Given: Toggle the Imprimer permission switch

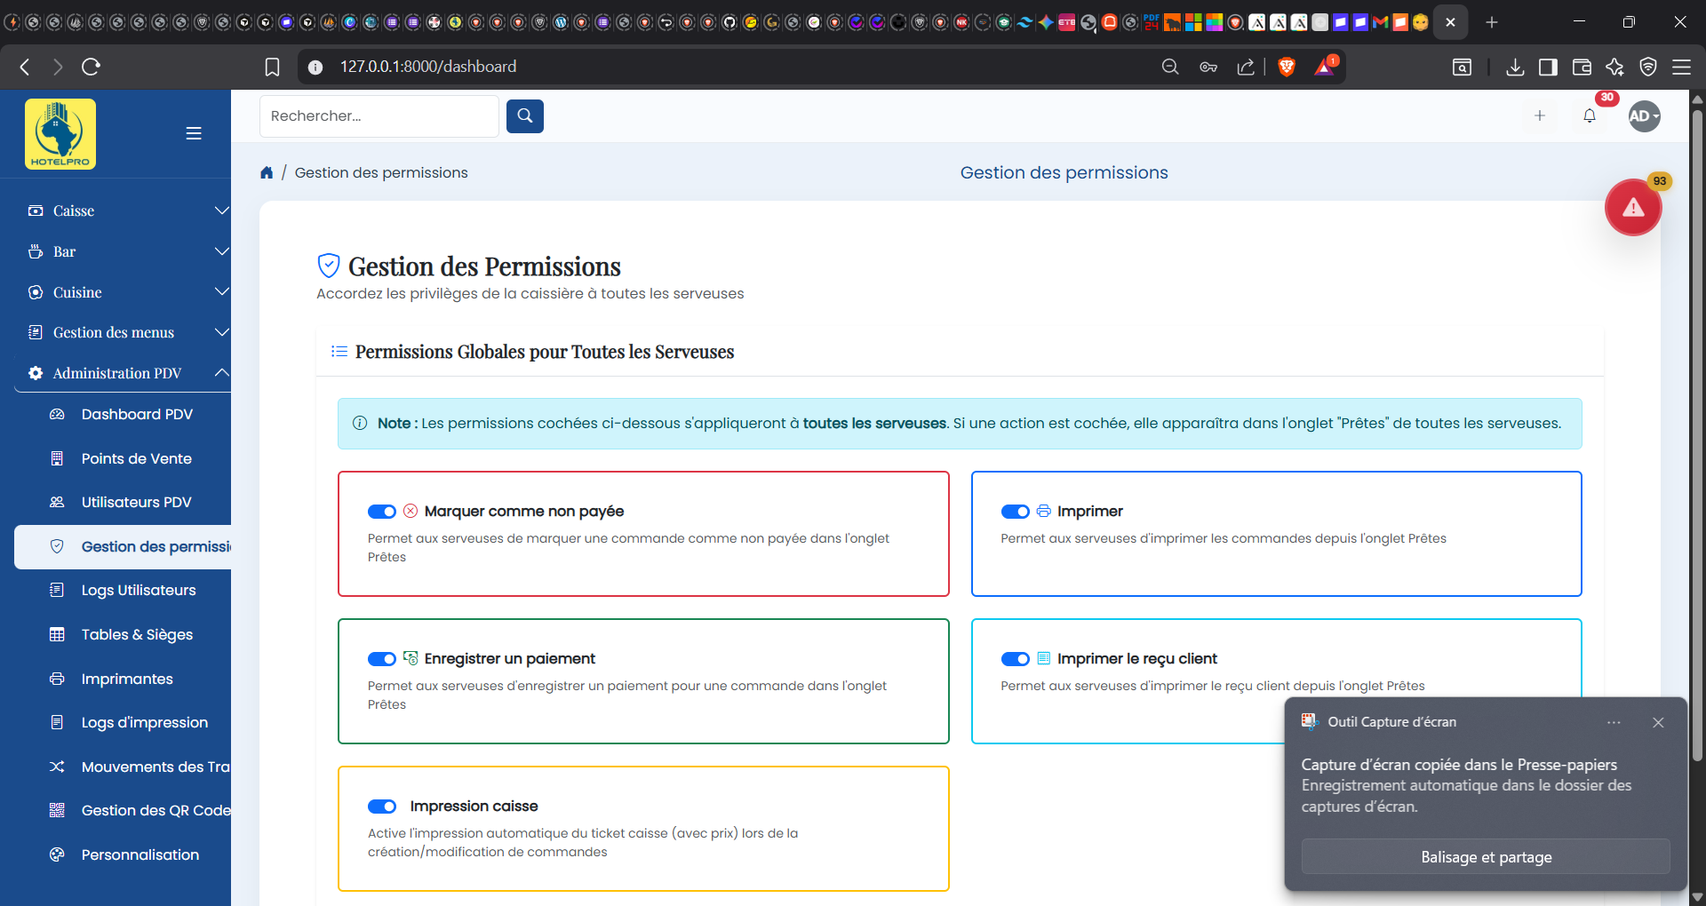Looking at the screenshot, I should [x=1016, y=512].
